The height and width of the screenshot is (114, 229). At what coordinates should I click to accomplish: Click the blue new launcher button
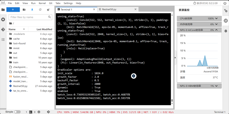pos(13,9)
